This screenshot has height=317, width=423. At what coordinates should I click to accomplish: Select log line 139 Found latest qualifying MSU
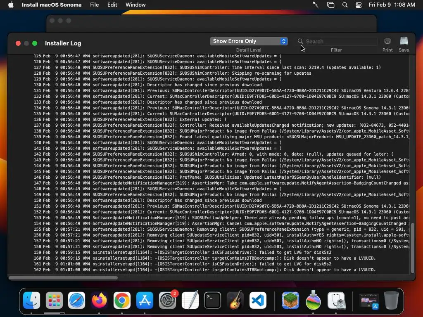click(x=221, y=137)
